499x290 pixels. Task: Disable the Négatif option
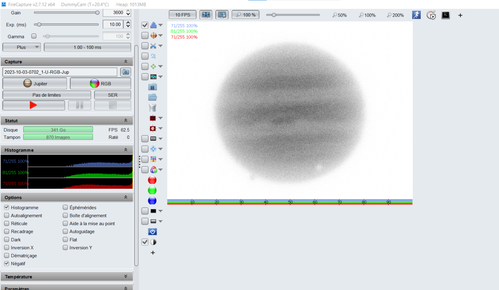pos(7,263)
